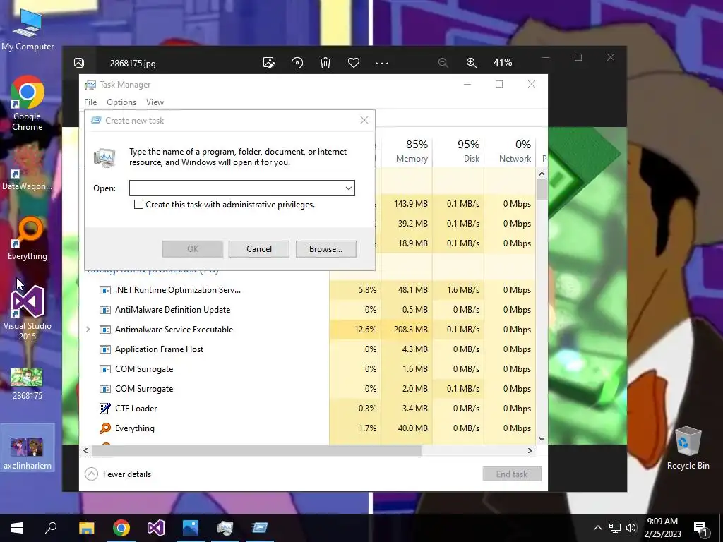Click horizontal scrollbar right arrow

point(530,450)
